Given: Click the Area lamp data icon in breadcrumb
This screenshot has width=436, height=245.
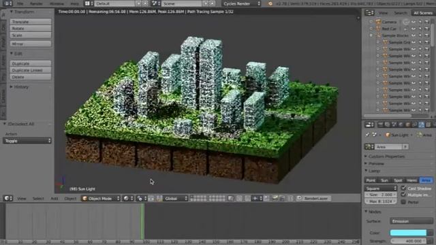Looking at the screenshot, I should click(419, 135).
